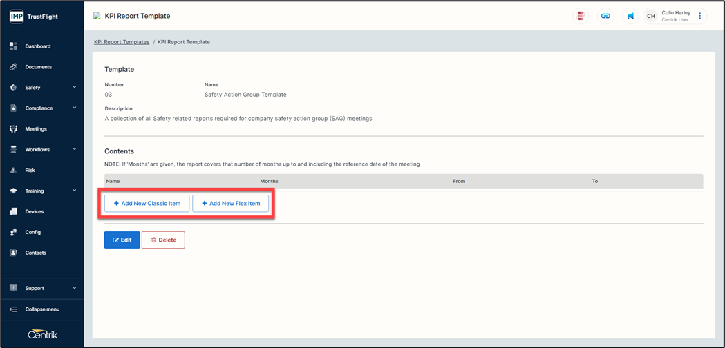725x348 pixels.
Task: Open the megaphone announcements icon
Action: [630, 16]
